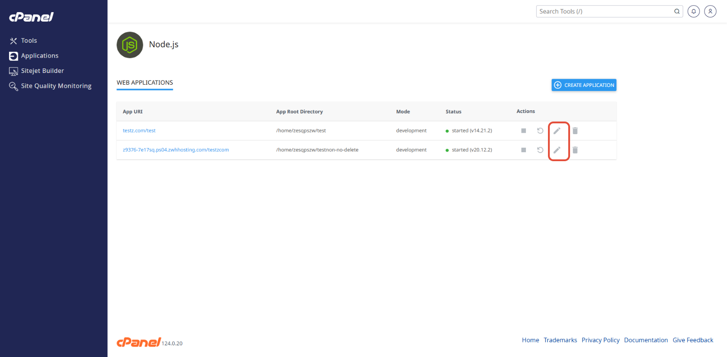The height and width of the screenshot is (357, 727).
Task: Open Sitejet Builder in the sidebar
Action: click(x=42, y=71)
